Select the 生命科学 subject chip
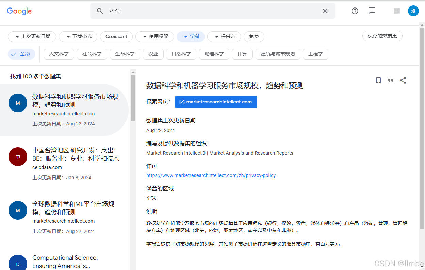Screen dimensions: 425x270 pos(125,54)
